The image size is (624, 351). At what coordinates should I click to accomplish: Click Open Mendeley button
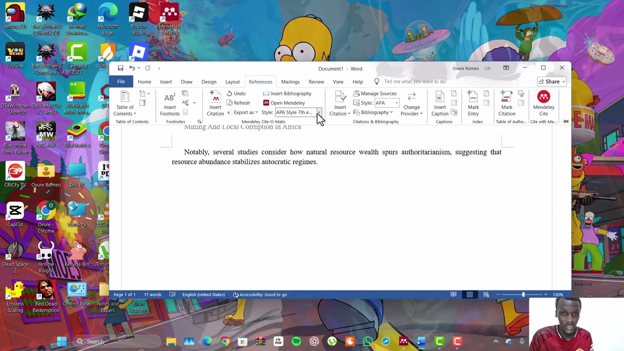284,103
